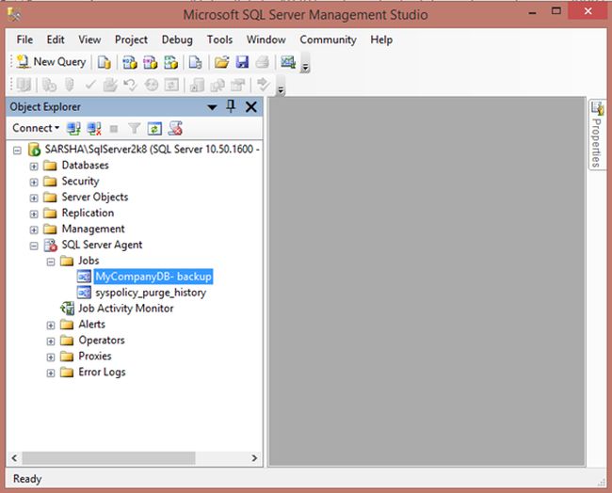Select the MyCompanyDB- backup job
The width and height of the screenshot is (612, 493).
[153, 277]
